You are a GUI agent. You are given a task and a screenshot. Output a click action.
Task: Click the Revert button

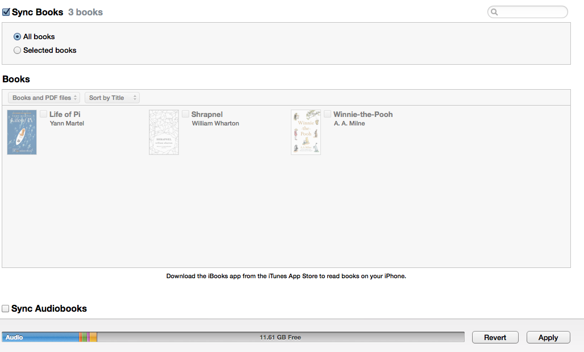[x=495, y=337]
